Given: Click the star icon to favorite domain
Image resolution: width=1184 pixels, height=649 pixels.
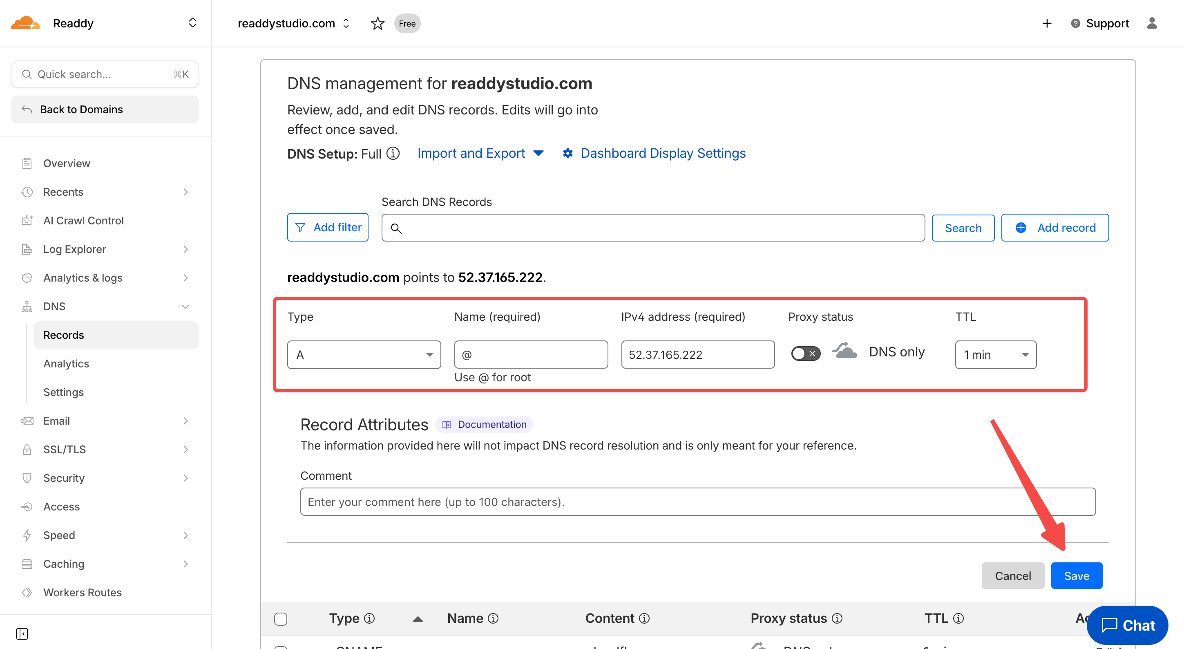Looking at the screenshot, I should click(378, 23).
